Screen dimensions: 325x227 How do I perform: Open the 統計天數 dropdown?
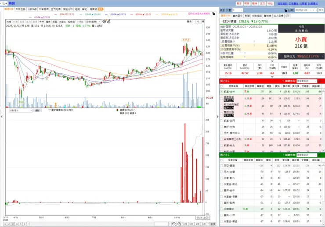238,10
